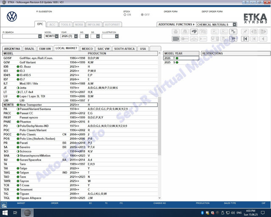The image size is (271, 217).
Task: Switch to the SAIC VW market tab
Action: coord(103,49)
